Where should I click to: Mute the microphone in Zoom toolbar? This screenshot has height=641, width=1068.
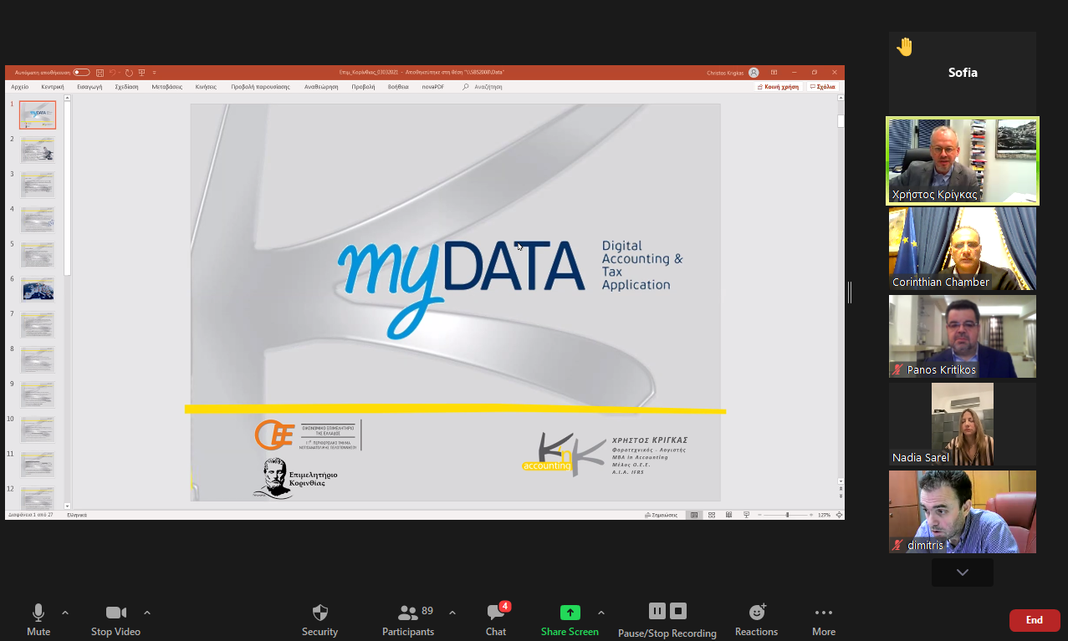tap(38, 621)
